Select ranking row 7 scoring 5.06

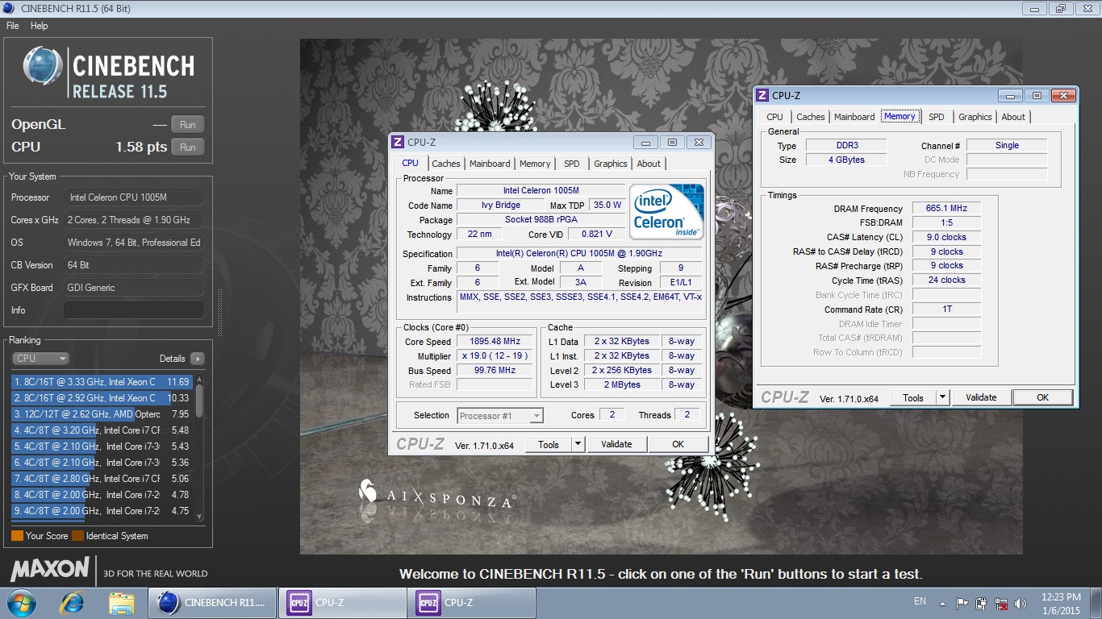point(102,479)
